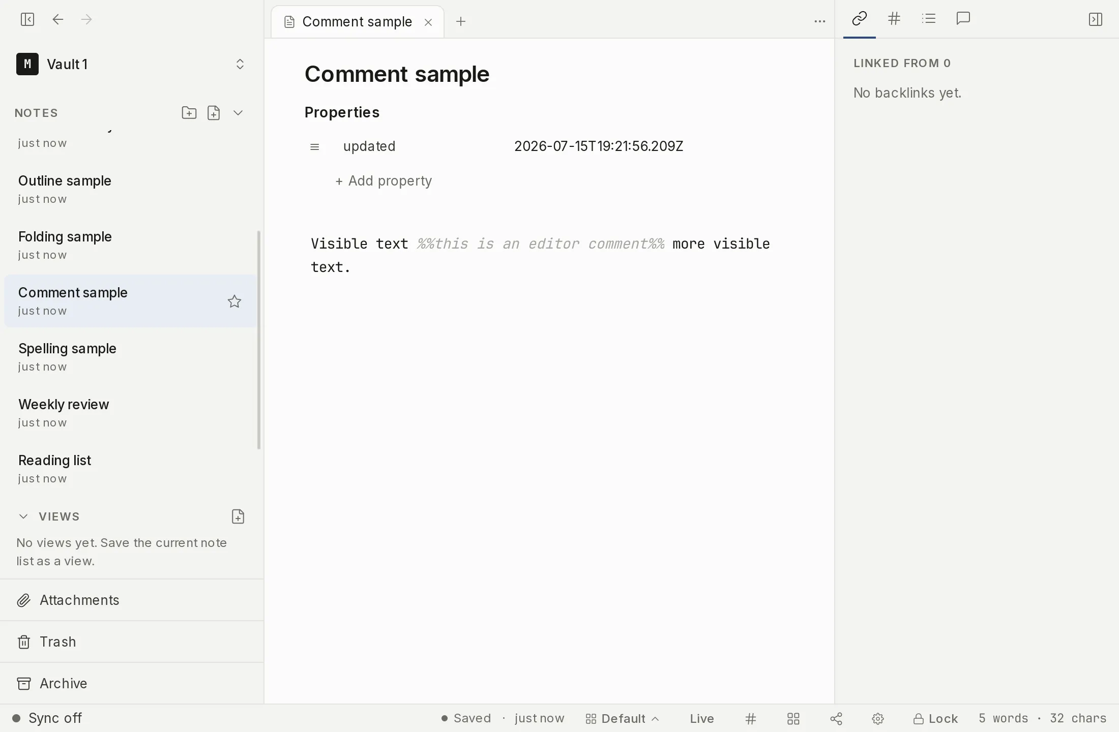
Task: Switch to the tags panel tab
Action: (894, 19)
